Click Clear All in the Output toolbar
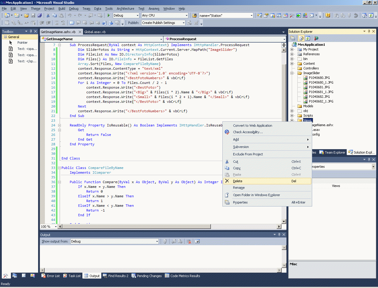 [189, 241]
